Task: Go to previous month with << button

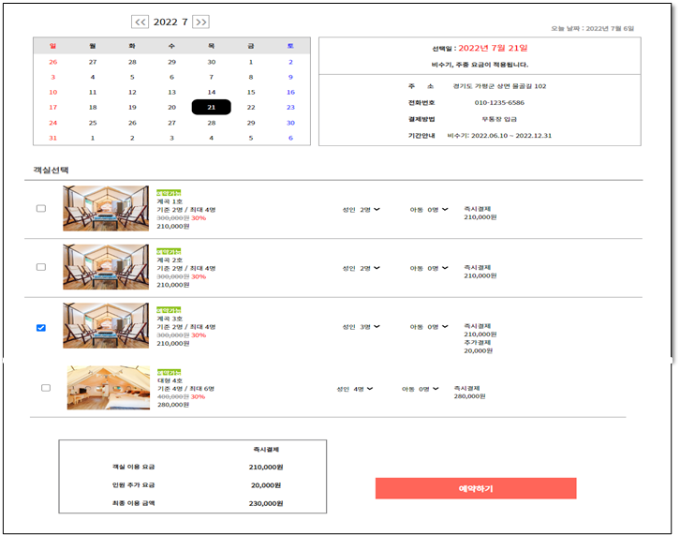Action: coord(140,22)
